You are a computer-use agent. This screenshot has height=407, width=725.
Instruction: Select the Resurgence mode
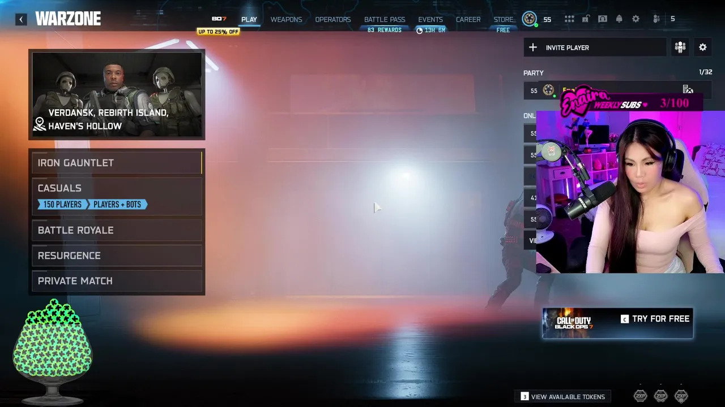pos(117,256)
